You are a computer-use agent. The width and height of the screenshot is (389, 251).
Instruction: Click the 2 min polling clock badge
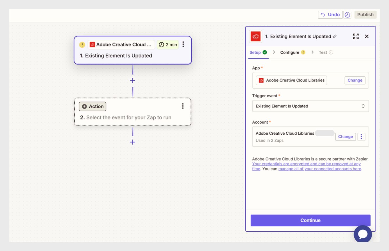(168, 45)
